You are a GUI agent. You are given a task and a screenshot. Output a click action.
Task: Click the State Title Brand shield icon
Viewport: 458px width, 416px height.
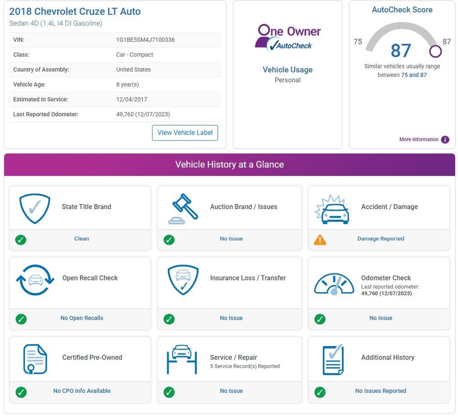click(x=35, y=208)
